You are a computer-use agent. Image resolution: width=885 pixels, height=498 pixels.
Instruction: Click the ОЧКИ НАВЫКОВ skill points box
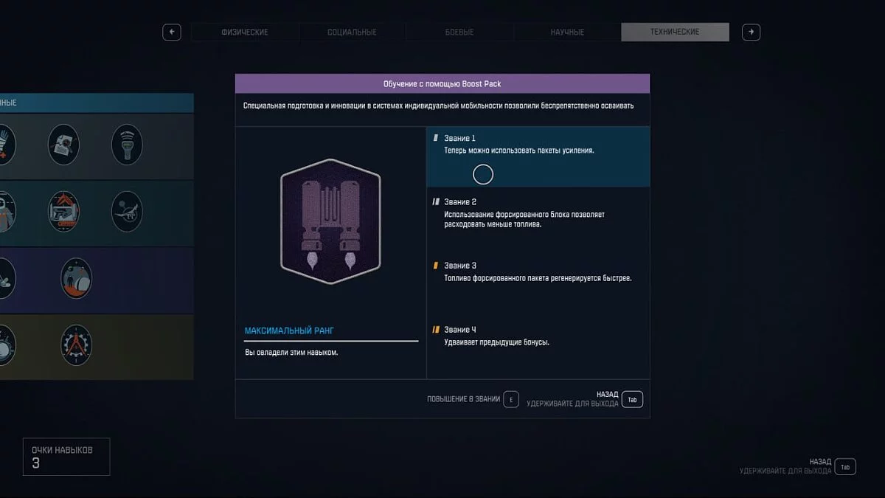click(x=66, y=457)
